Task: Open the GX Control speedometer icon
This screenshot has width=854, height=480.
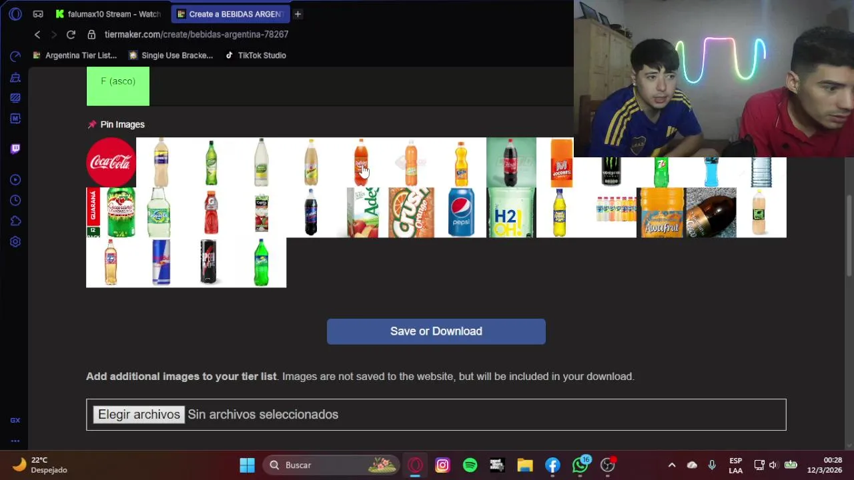Action: click(15, 57)
